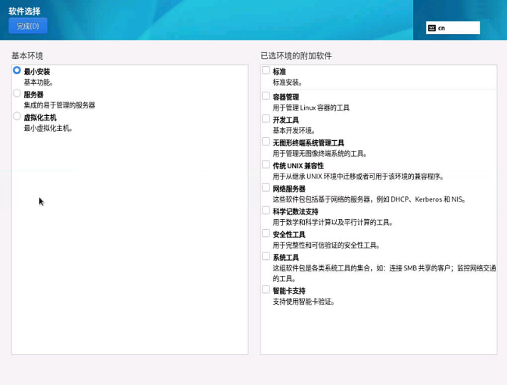
Task: Check the 网络服务器 checkbox
Action: click(x=266, y=188)
